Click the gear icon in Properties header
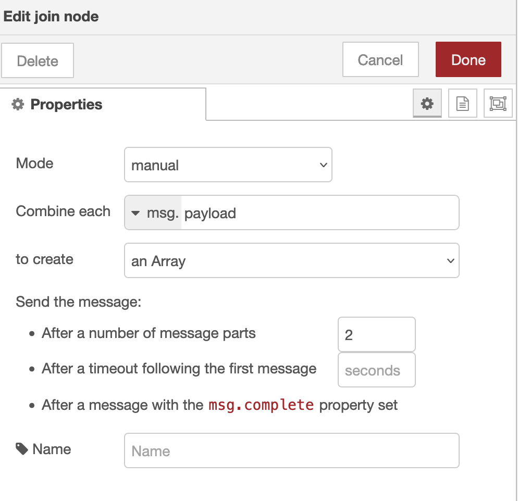518x501 pixels. (18, 105)
